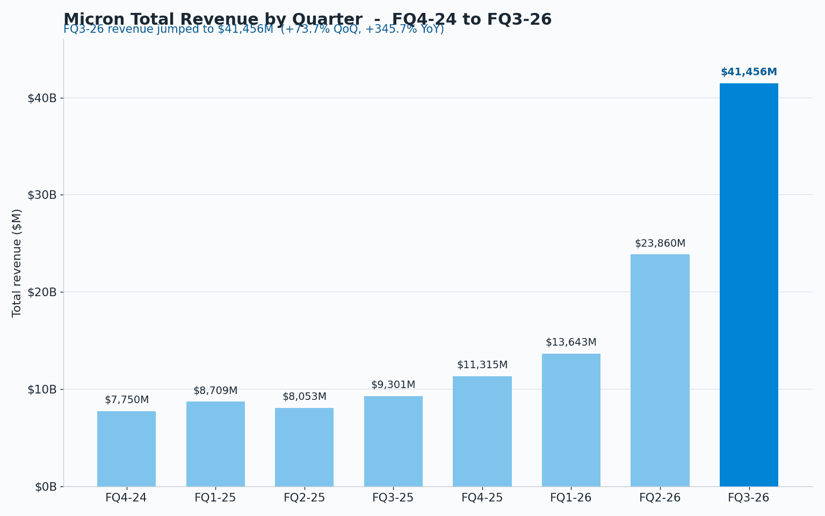The image size is (825, 516).
Task: Pick the revenue bar for FQ1-26
Action: [571, 420]
